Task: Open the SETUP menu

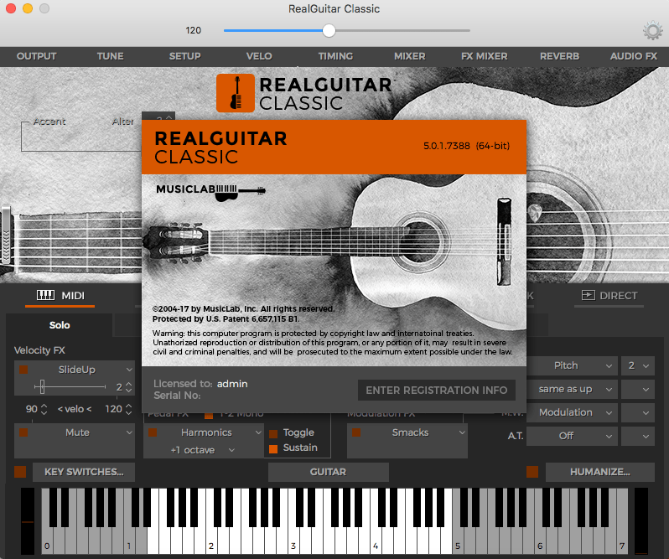Action: [184, 56]
